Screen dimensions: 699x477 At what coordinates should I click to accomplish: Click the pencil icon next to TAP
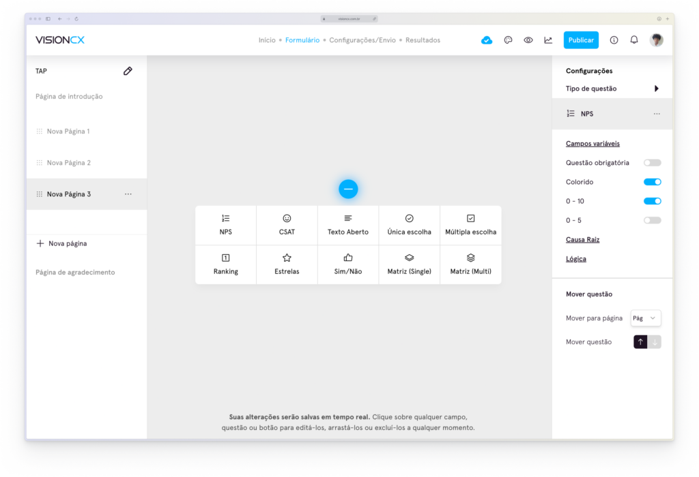pyautogui.click(x=128, y=71)
